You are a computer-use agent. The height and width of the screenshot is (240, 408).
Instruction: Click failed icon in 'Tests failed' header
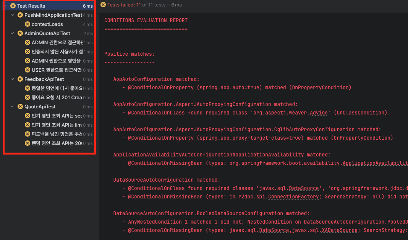[x=103, y=5]
